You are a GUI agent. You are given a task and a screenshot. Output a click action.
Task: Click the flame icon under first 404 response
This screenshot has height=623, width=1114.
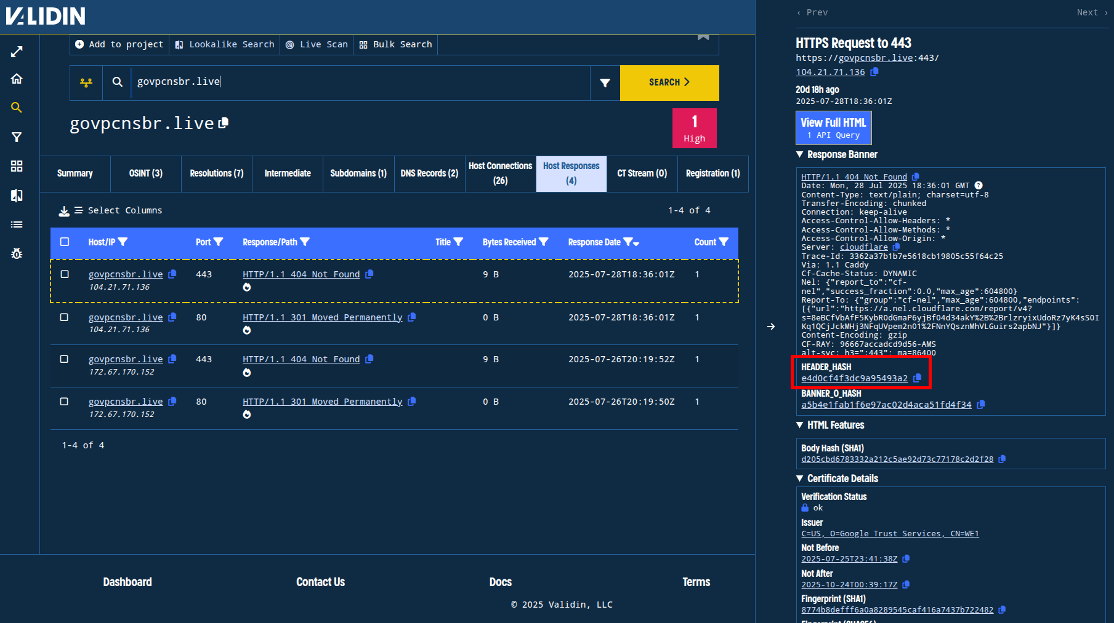click(x=247, y=287)
